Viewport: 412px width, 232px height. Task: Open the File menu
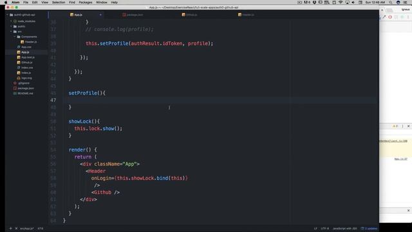click(26, 3)
